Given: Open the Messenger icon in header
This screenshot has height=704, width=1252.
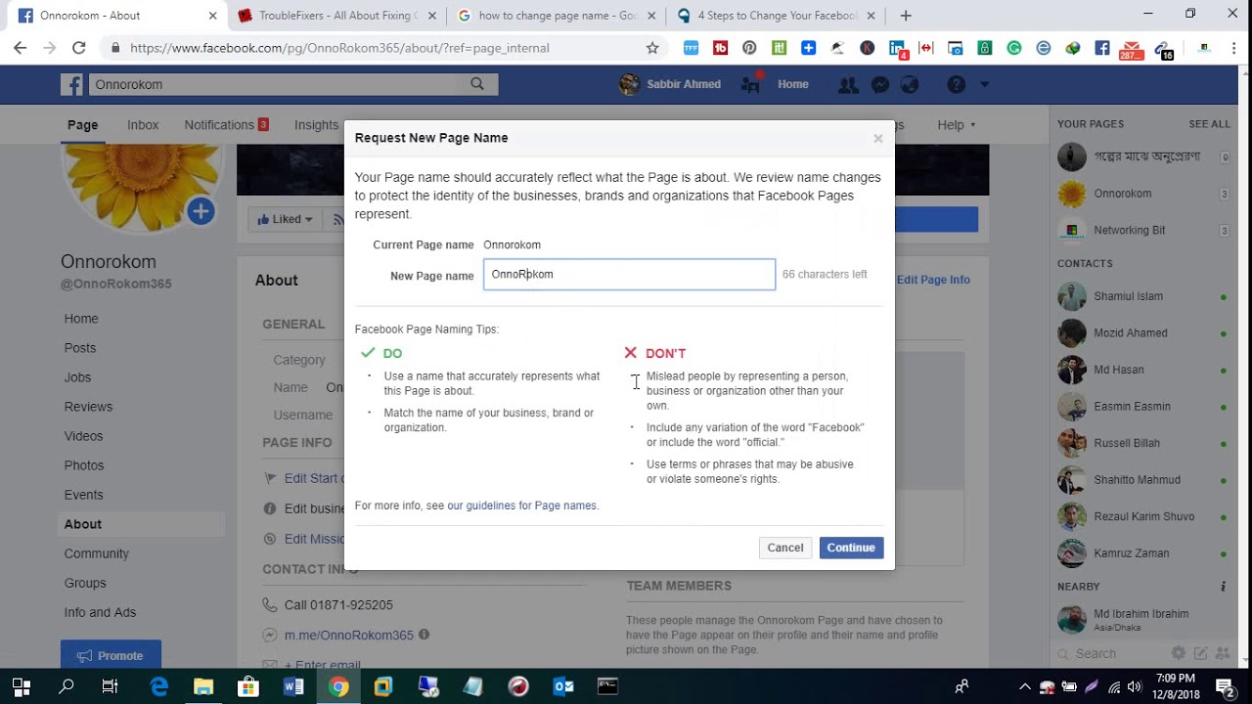Looking at the screenshot, I should [x=880, y=85].
